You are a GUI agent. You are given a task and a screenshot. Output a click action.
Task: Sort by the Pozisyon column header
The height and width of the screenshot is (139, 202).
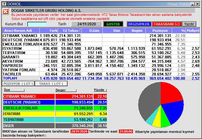(x=159, y=31)
